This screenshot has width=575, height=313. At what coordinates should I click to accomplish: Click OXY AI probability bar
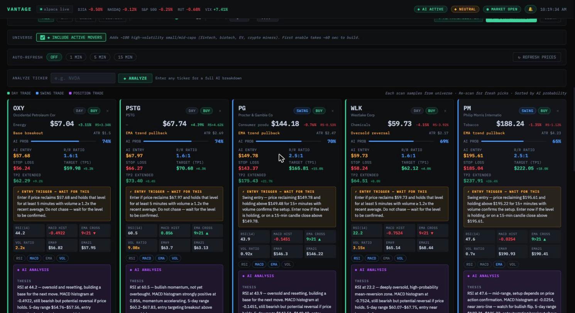(x=63, y=141)
